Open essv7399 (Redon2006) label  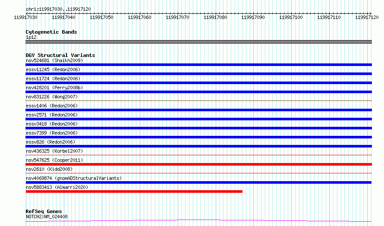(x=52, y=133)
